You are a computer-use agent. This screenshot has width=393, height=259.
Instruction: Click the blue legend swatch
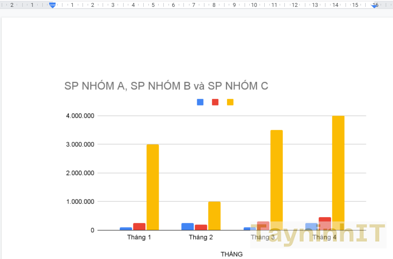200,102
